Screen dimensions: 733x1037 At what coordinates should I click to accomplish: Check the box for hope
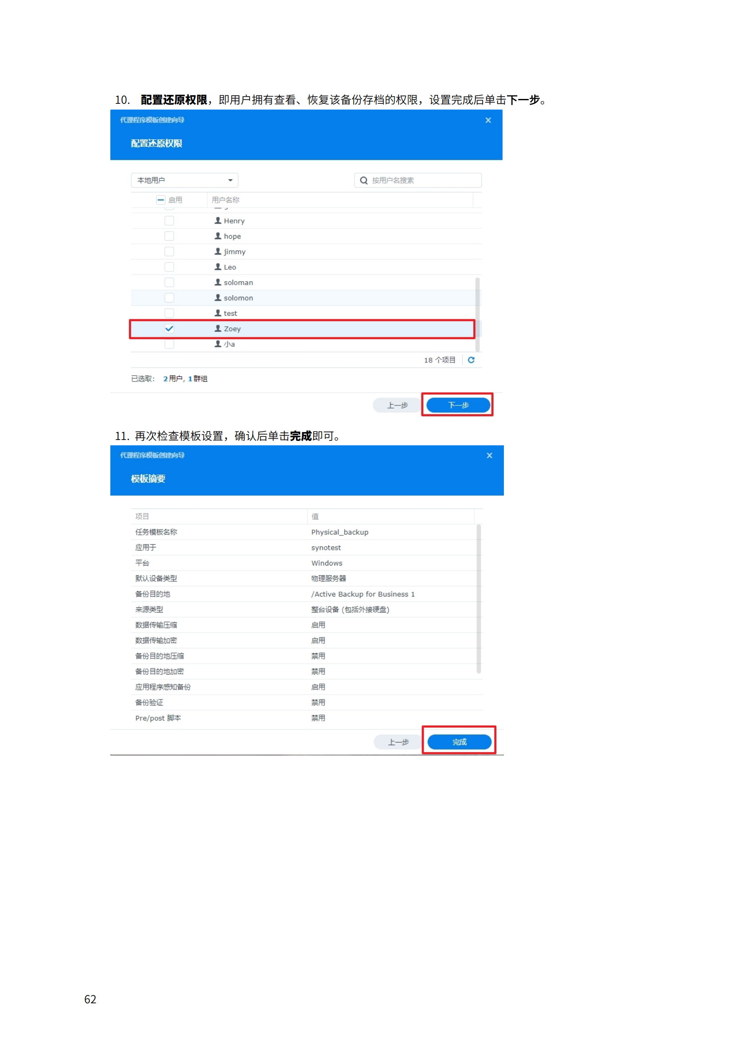[169, 236]
